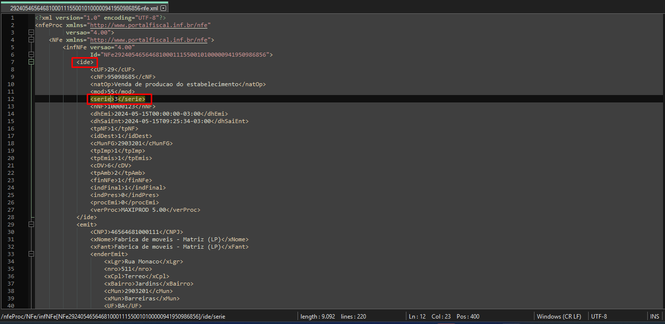Toggle the green fold marker on line 7

point(31,62)
